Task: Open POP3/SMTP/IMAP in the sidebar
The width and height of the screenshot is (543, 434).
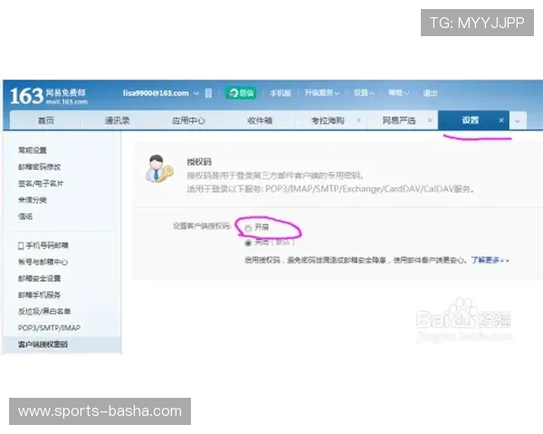Action: [49, 327]
